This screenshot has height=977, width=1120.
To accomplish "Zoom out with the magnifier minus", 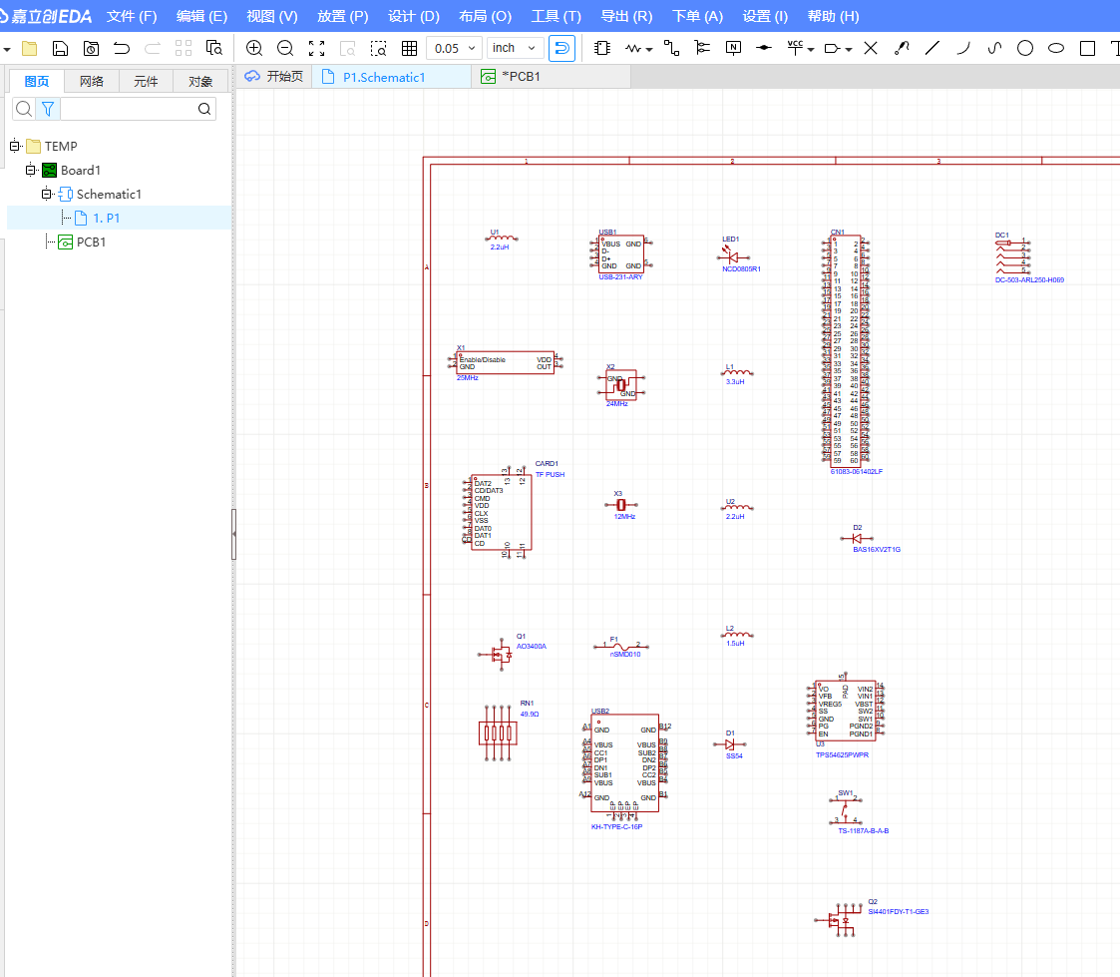I will 285,49.
